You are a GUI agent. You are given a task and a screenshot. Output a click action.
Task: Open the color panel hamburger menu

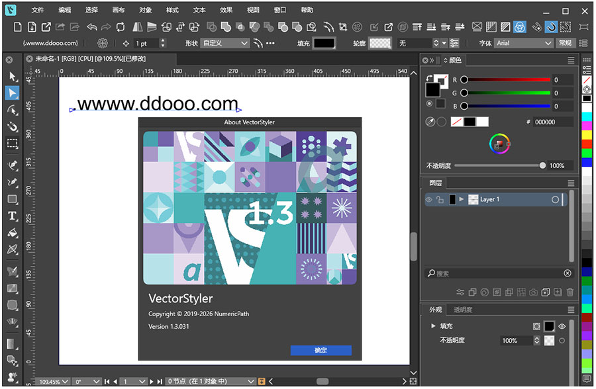pyautogui.click(x=571, y=60)
